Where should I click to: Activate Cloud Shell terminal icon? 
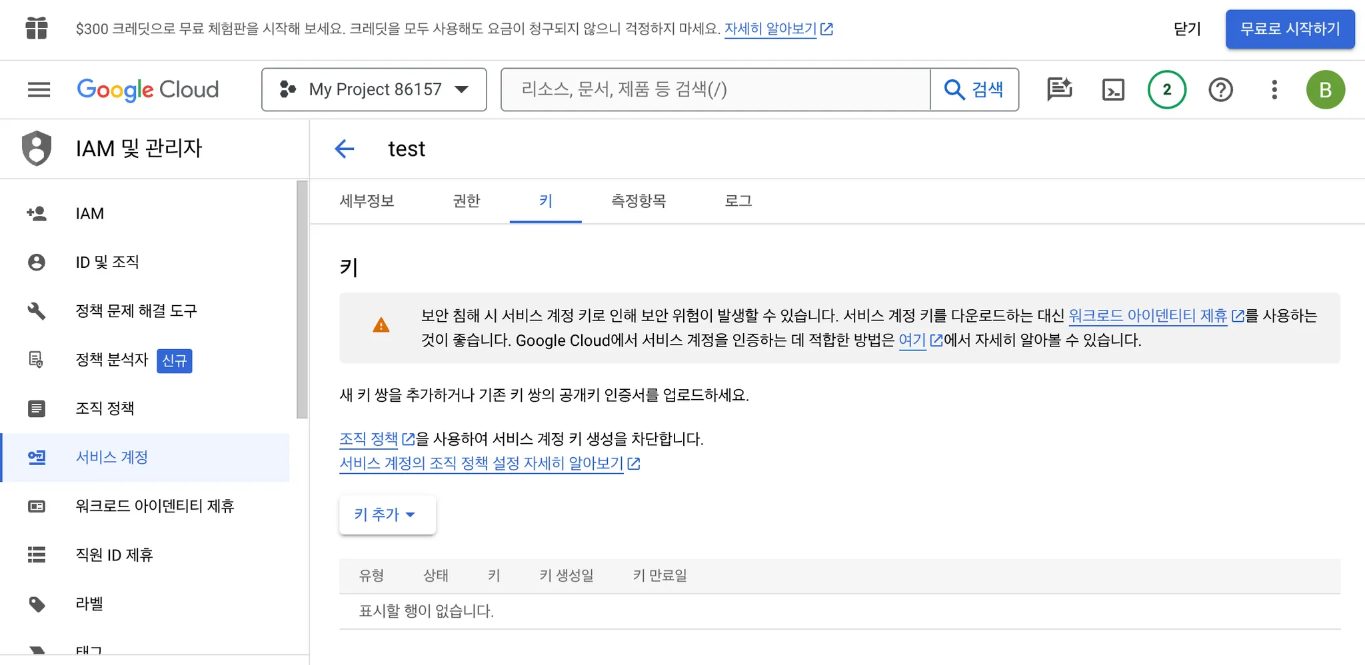[1113, 89]
